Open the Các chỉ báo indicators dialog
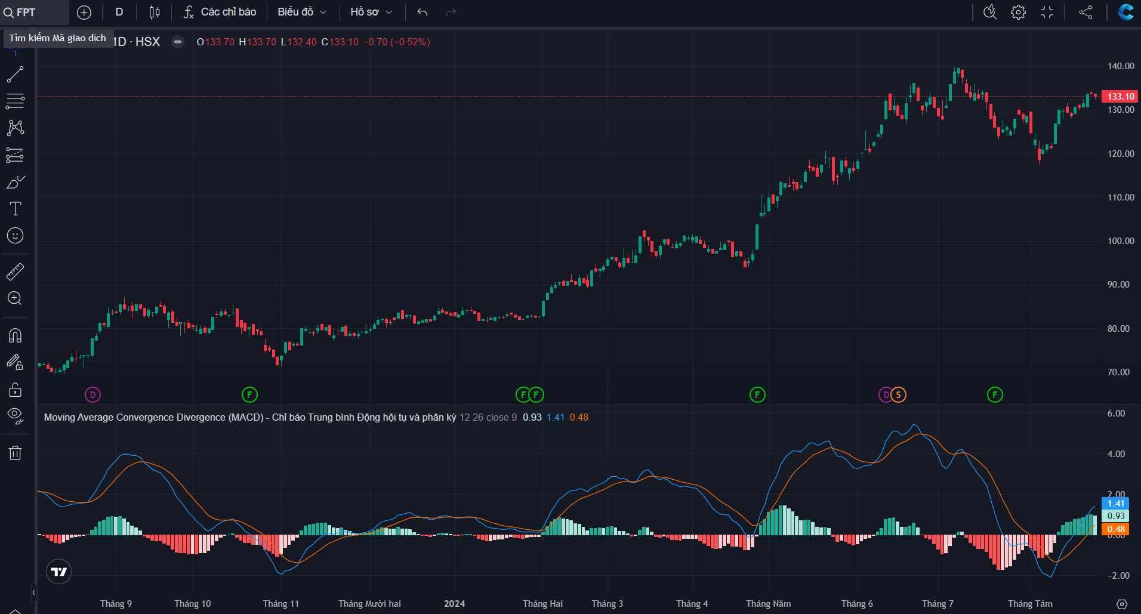 [x=220, y=12]
